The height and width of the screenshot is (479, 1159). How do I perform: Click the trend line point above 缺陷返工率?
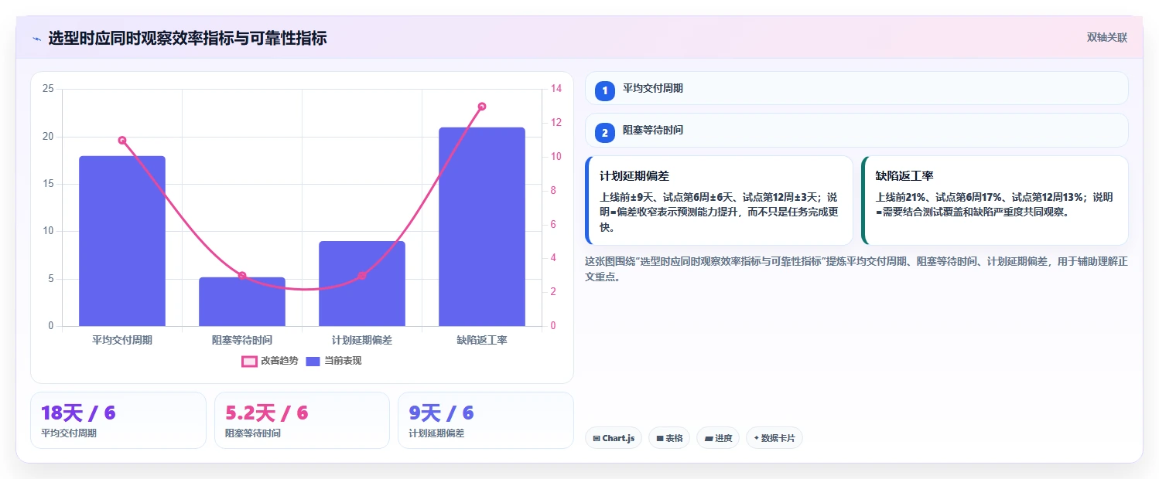click(482, 107)
